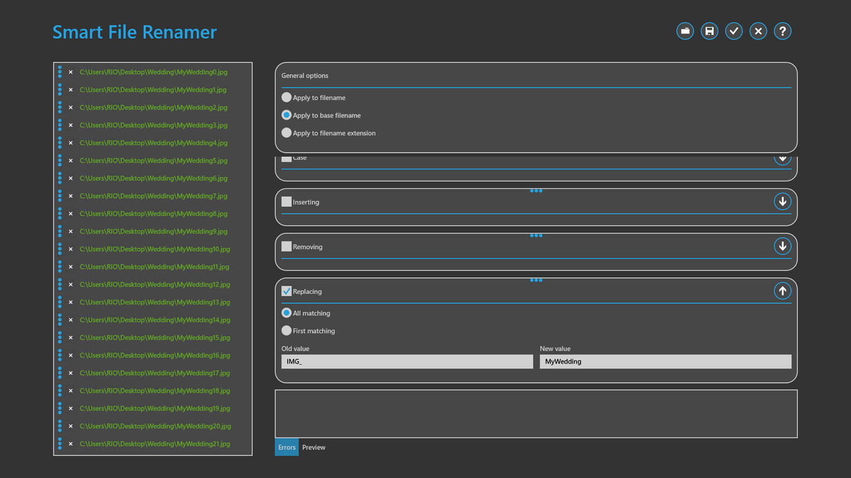Switch to the Errors tab
This screenshot has width=851, height=478.
tap(287, 447)
